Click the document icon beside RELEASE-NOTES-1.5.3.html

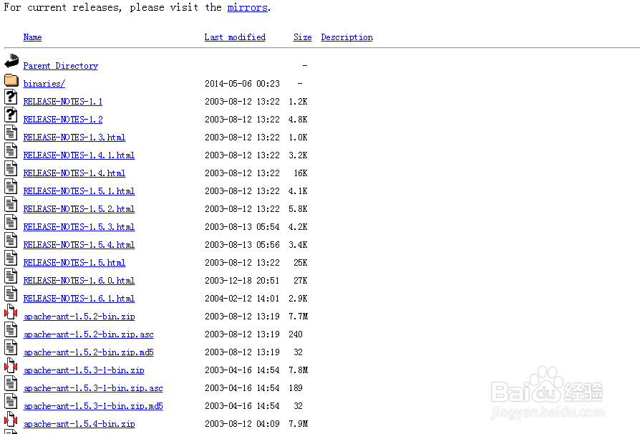[11, 223]
